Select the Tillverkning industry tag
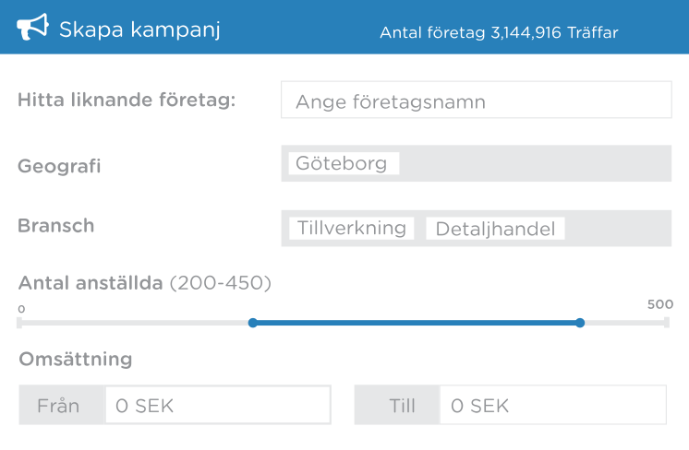Image resolution: width=689 pixels, height=450 pixels. (x=352, y=229)
